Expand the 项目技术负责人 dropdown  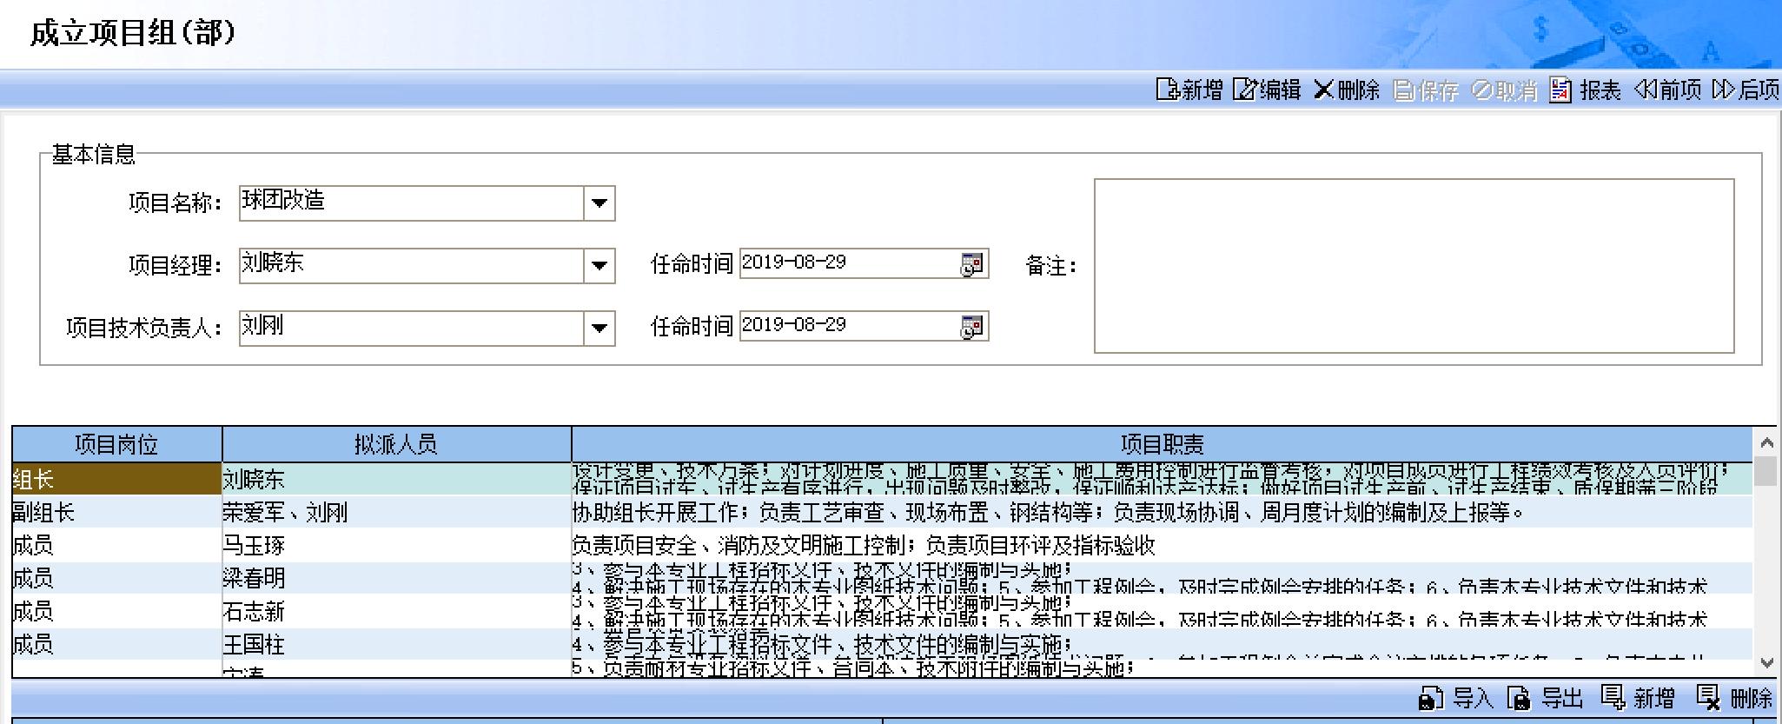[599, 329]
